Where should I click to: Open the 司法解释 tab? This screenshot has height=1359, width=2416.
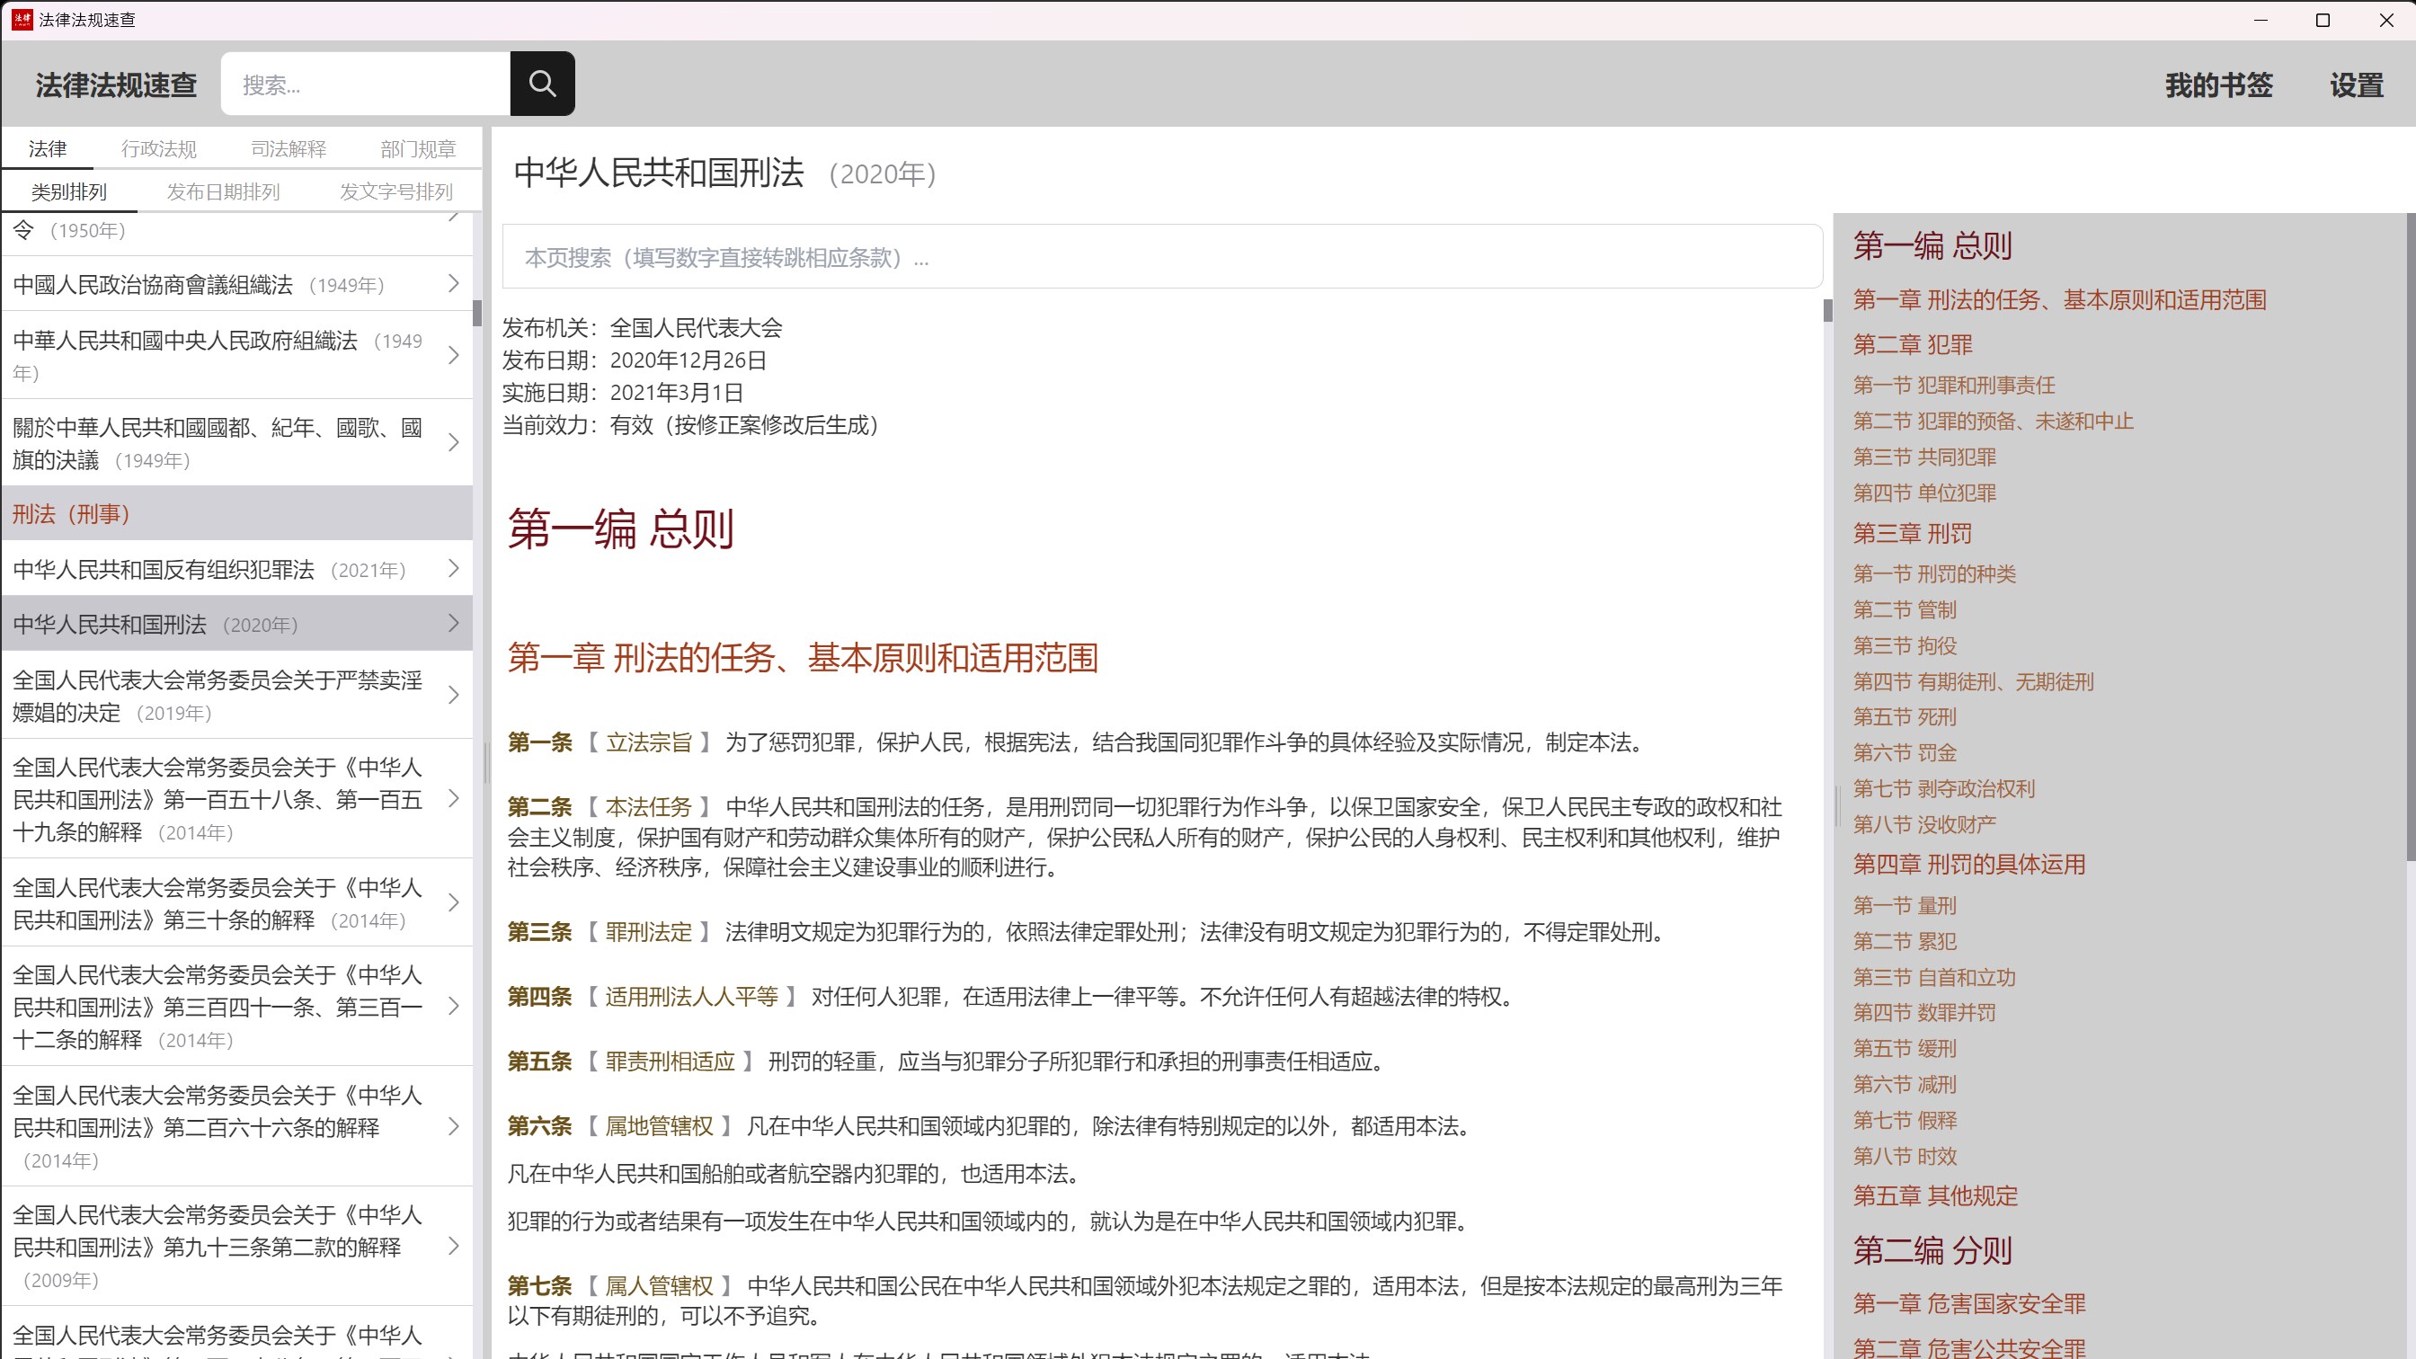288,149
